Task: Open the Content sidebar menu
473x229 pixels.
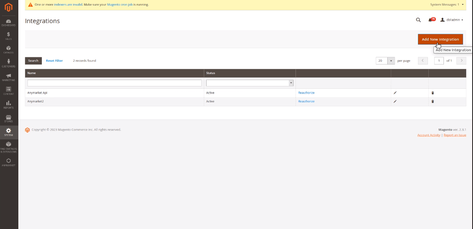Action: (x=8, y=91)
